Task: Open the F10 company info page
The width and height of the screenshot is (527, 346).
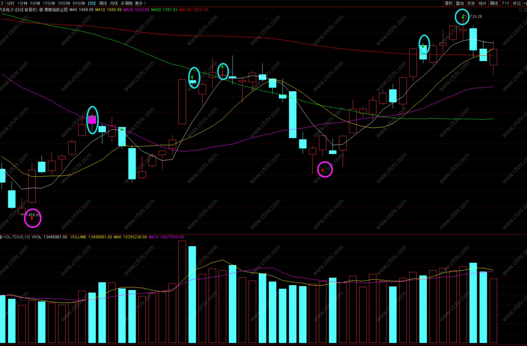Action: (x=505, y=3)
